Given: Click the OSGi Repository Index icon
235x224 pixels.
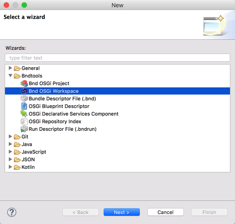Looking at the screenshot, I should tap(24, 121).
